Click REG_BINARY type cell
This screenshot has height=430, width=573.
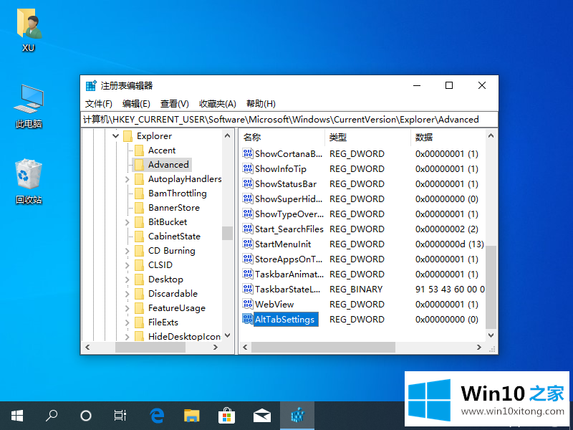point(356,290)
